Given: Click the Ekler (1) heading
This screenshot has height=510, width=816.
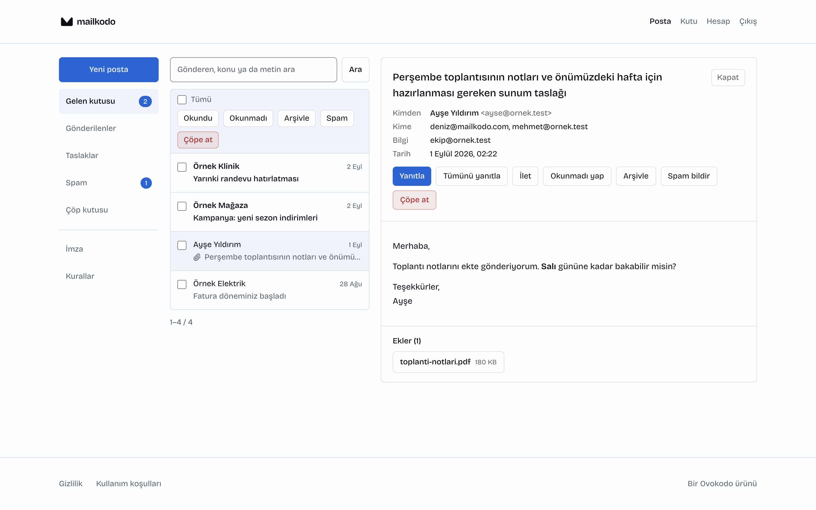Looking at the screenshot, I should 407,341.
